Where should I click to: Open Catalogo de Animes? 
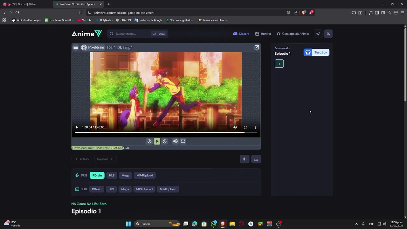(293, 34)
